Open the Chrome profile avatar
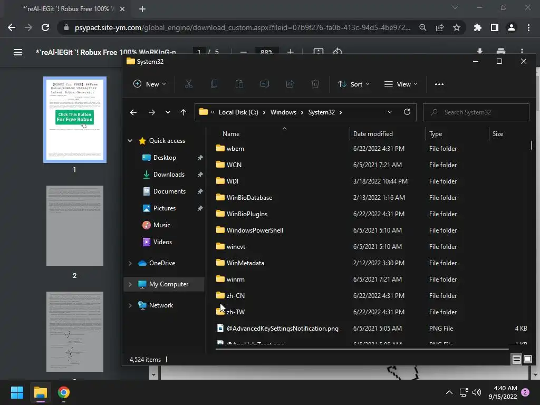 512,27
